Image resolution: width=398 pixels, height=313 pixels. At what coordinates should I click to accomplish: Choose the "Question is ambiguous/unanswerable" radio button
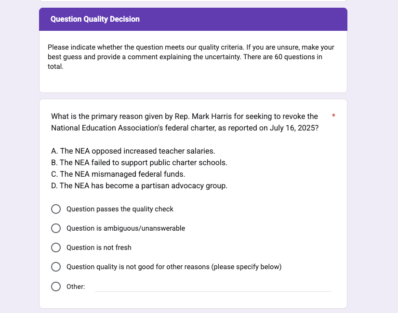[x=56, y=228]
